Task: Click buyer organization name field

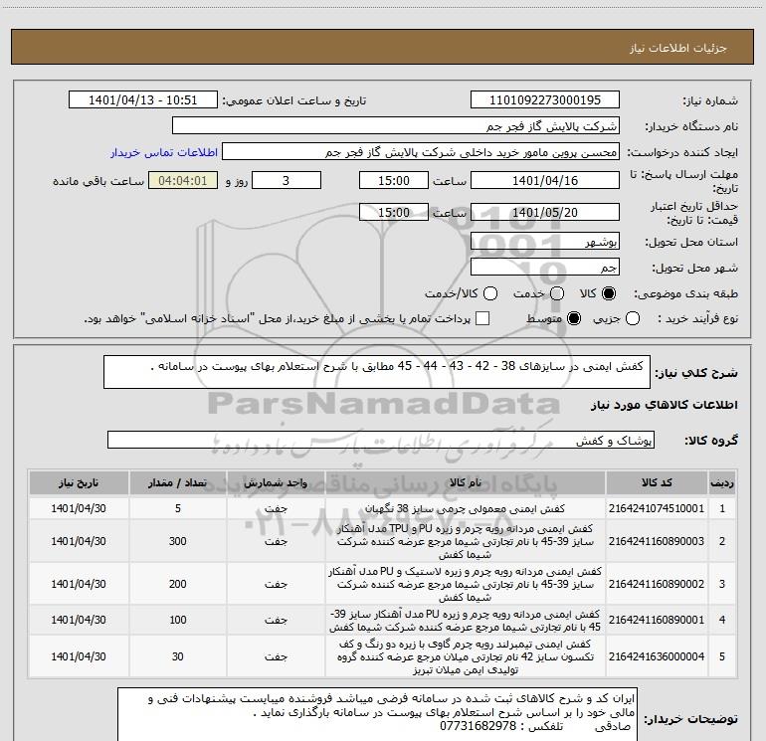Action: point(396,125)
